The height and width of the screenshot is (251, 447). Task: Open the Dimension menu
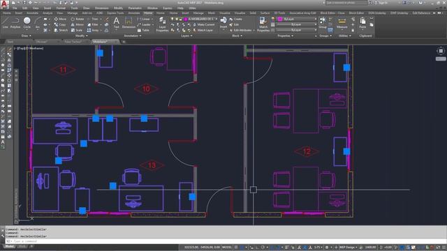[x=101, y=8]
